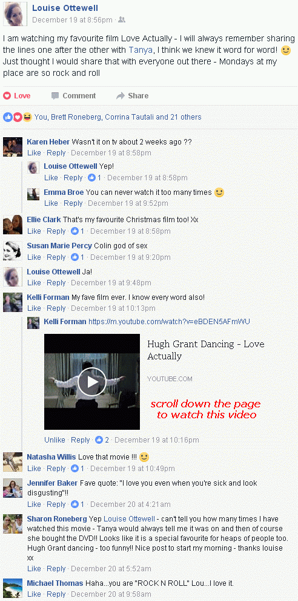Click the like count icon on Ellie Clark's comment
The image size is (298, 601).
click(x=74, y=231)
